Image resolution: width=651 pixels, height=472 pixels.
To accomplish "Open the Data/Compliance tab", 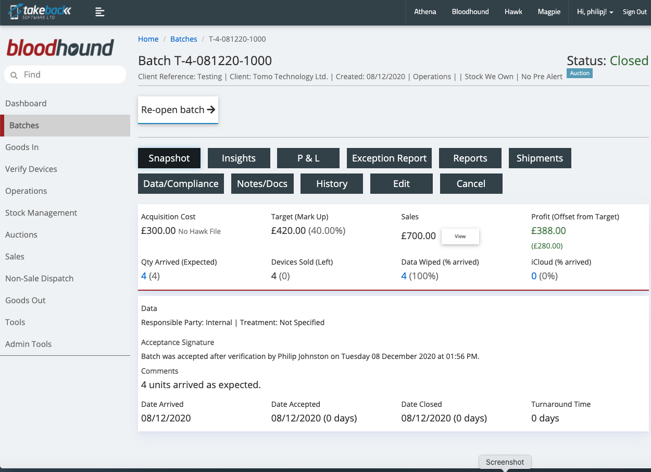I will (x=181, y=184).
